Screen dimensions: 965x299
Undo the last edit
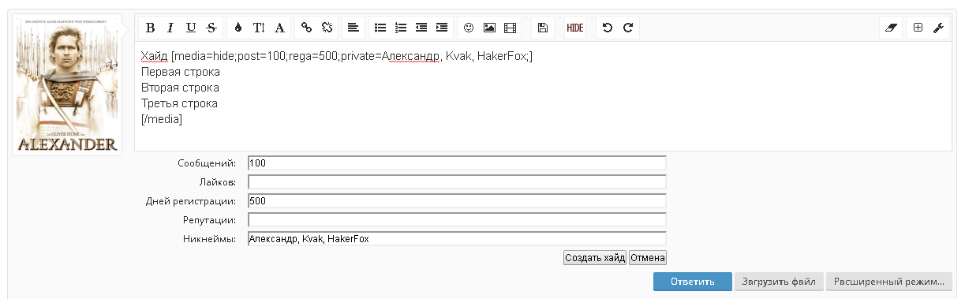(x=607, y=28)
